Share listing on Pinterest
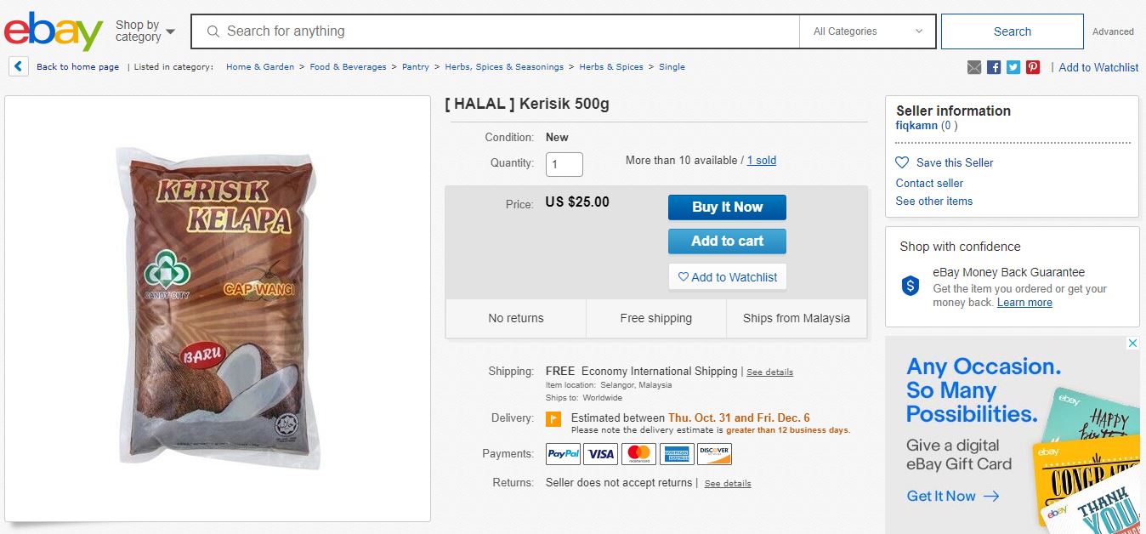This screenshot has height=534, width=1146. coord(1033,67)
